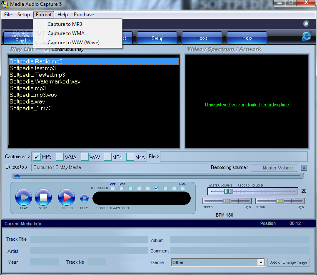This screenshot has height=275, width=317.
Task: Select Softpedia Radio.mp3 in play list
Action: [94, 61]
